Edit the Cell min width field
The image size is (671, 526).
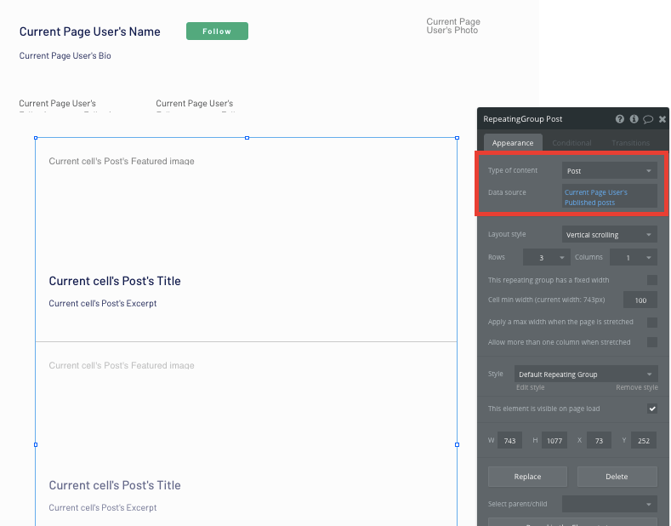[x=640, y=300]
